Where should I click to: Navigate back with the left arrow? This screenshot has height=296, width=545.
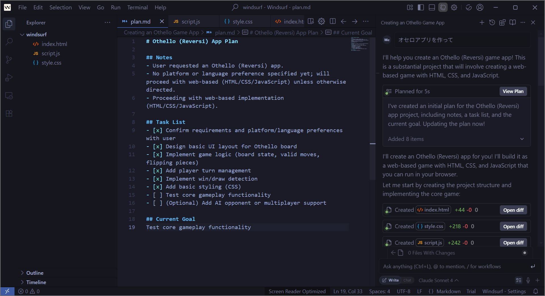click(343, 21)
